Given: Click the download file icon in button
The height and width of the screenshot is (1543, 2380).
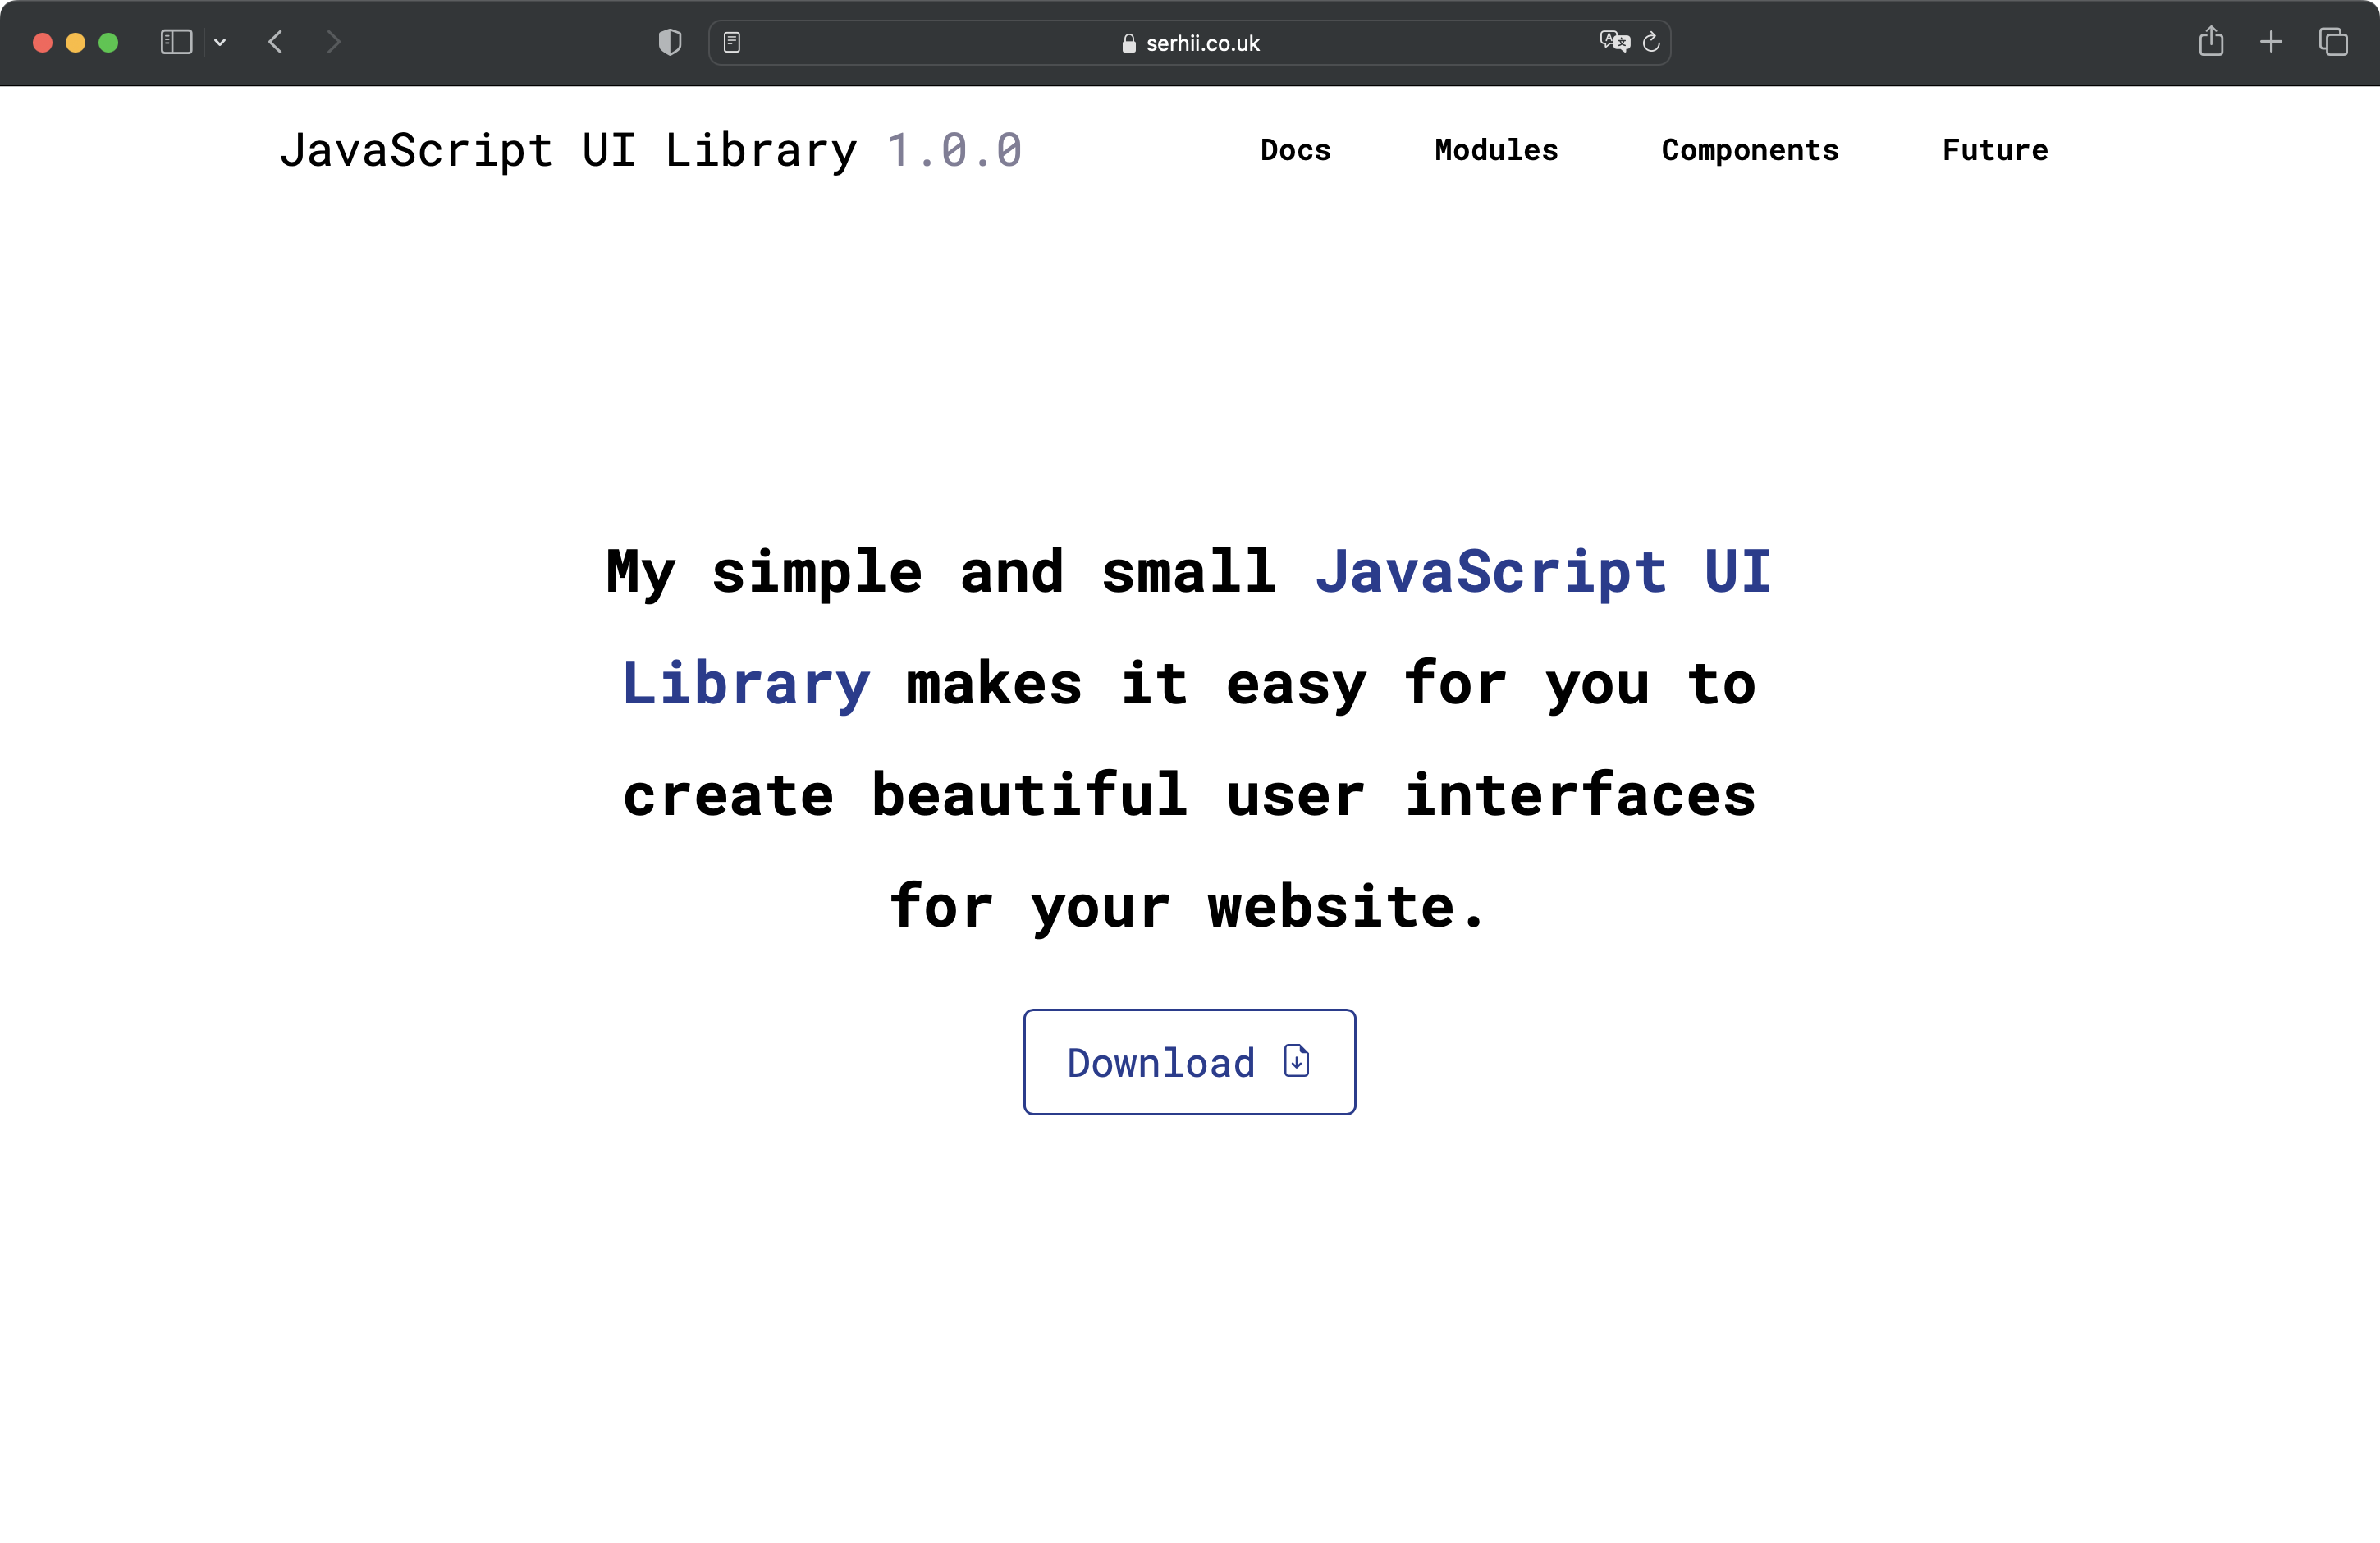Looking at the screenshot, I should tap(1297, 1061).
